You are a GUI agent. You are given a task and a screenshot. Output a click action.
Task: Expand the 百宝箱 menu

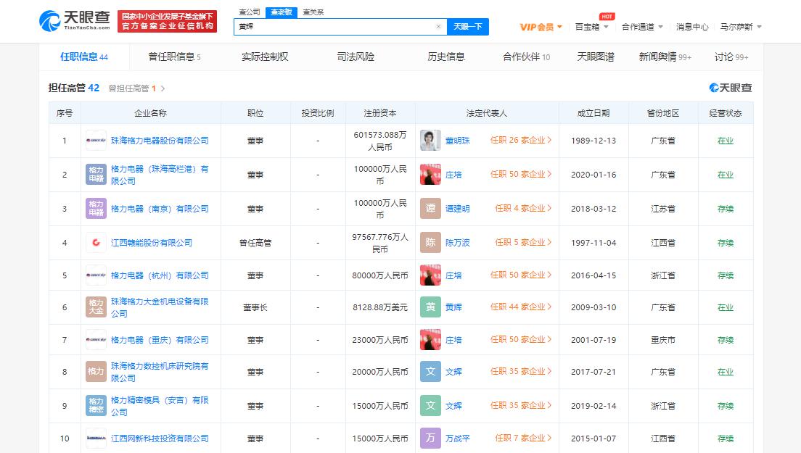pos(591,27)
